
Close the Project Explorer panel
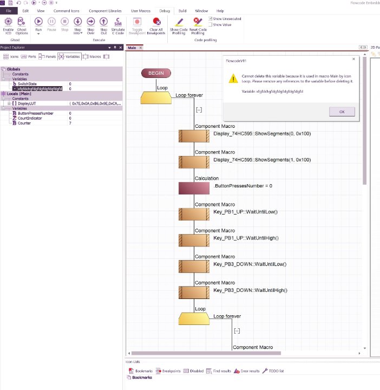(x=121, y=47)
